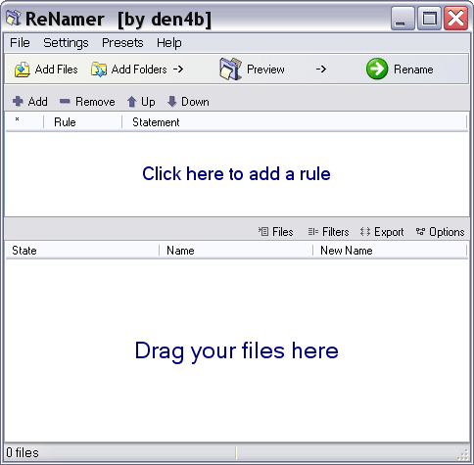Click the Preview folder icon
Viewport: 474px width, 465px height.
click(231, 69)
